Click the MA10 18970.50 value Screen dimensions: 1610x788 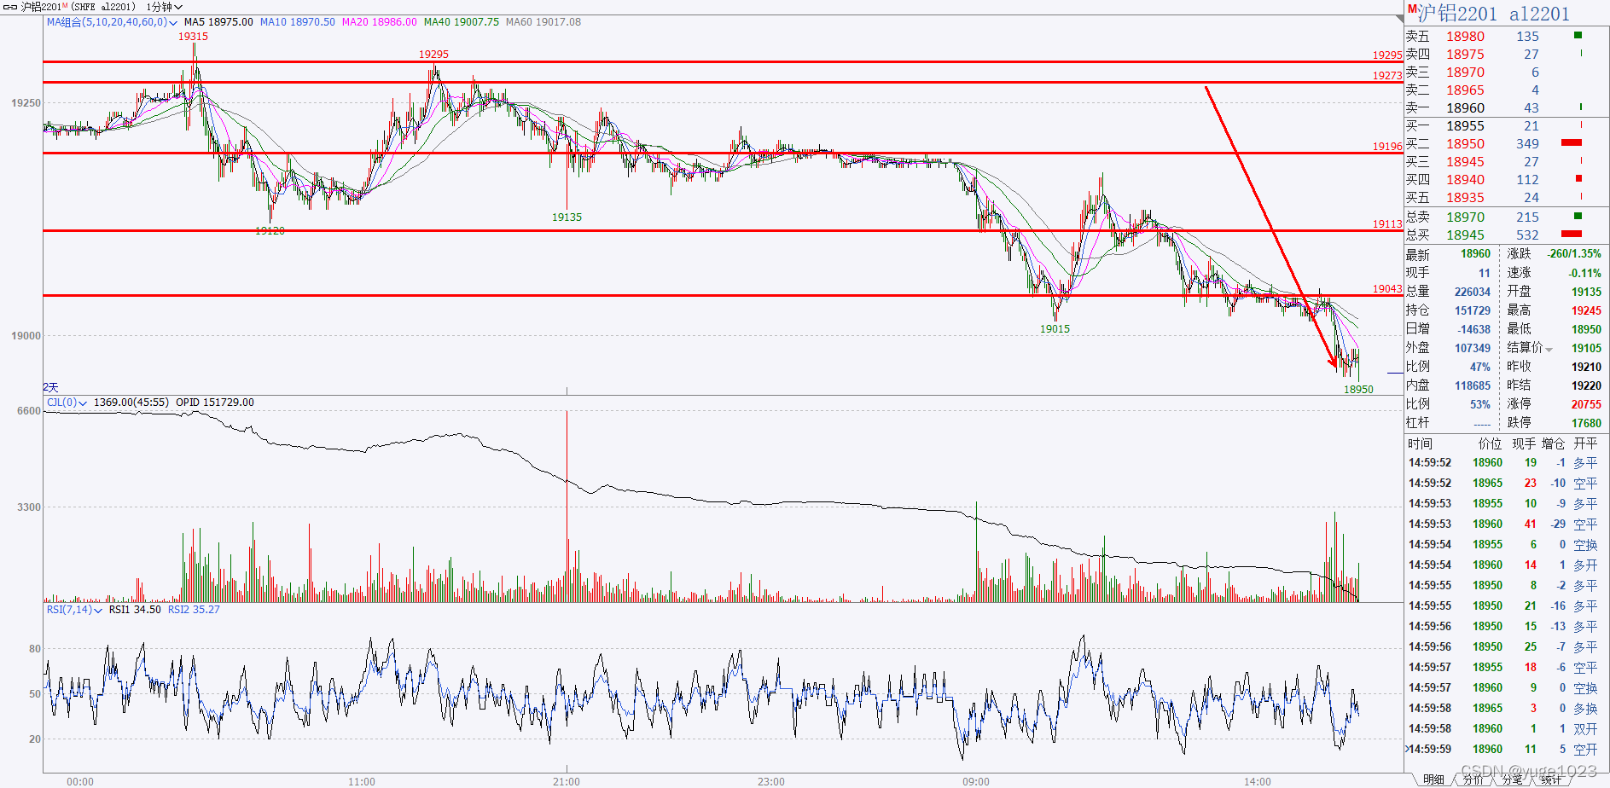[x=298, y=22]
